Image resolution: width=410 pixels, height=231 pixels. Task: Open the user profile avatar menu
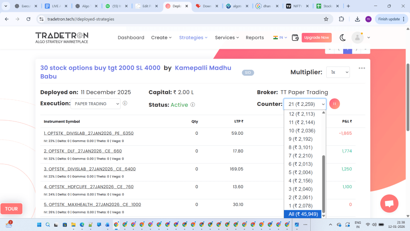click(x=357, y=38)
